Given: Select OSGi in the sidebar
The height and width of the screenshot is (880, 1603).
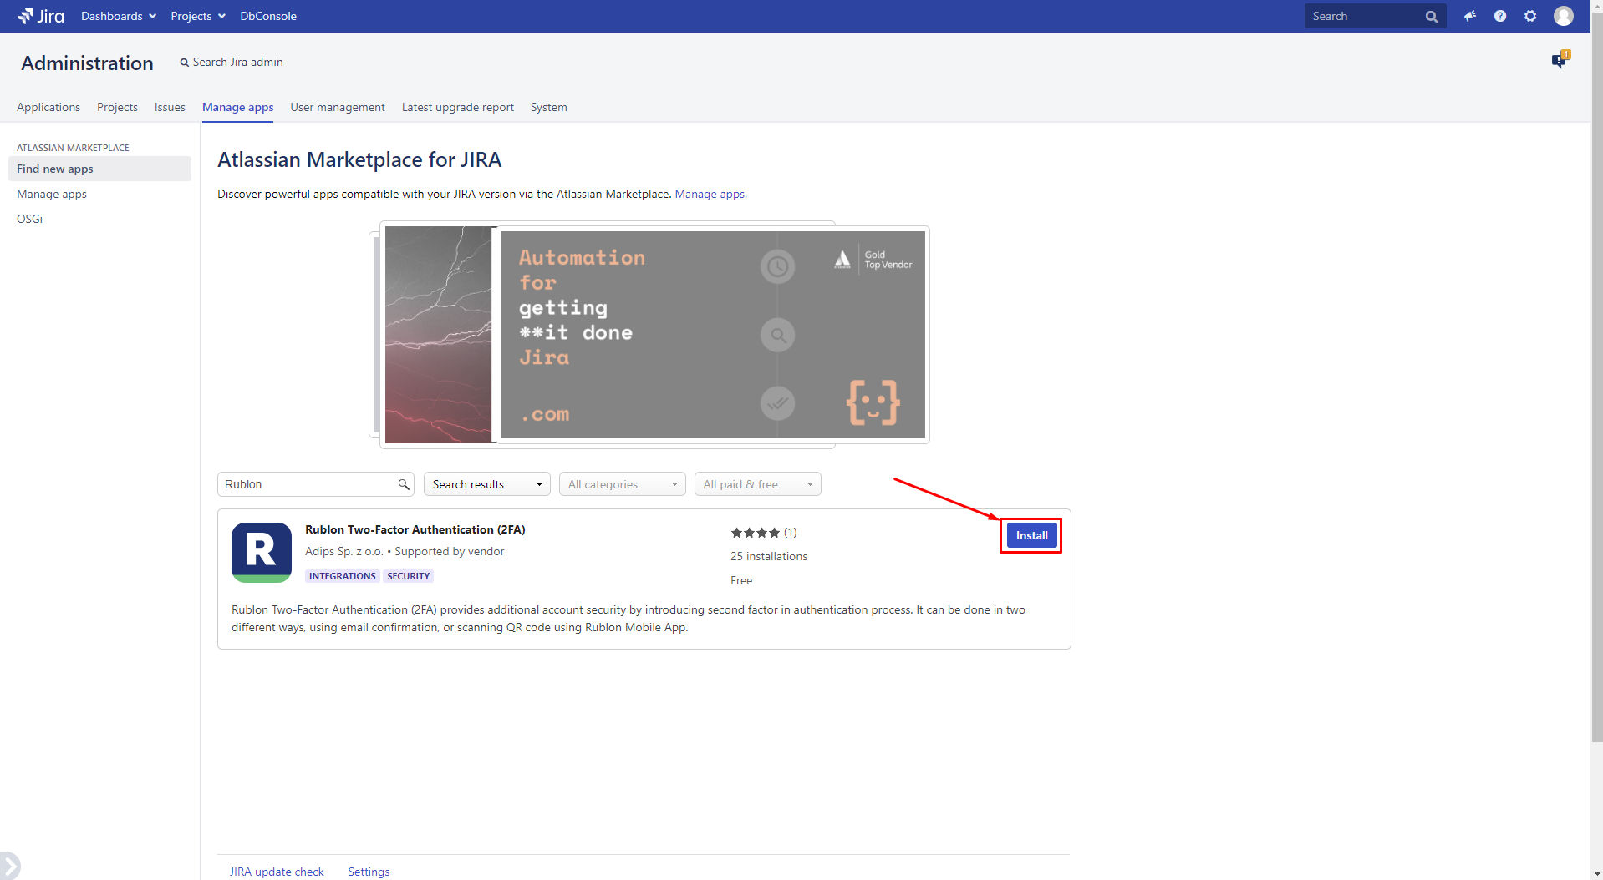Looking at the screenshot, I should tap(29, 219).
